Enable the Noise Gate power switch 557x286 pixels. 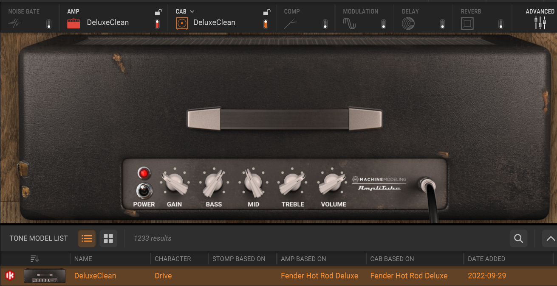[x=49, y=24]
